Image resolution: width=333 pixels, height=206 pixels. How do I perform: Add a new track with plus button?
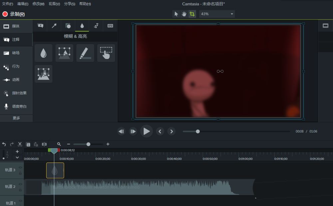point(17,152)
